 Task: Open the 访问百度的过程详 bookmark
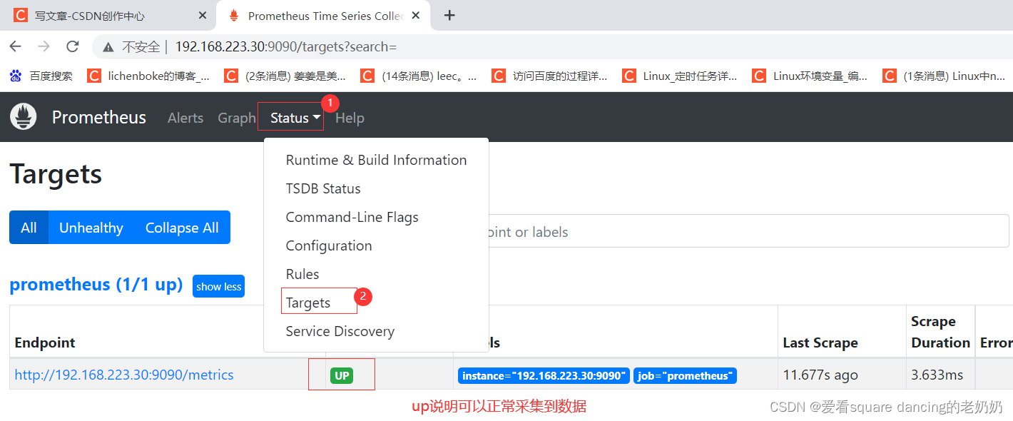(x=550, y=76)
